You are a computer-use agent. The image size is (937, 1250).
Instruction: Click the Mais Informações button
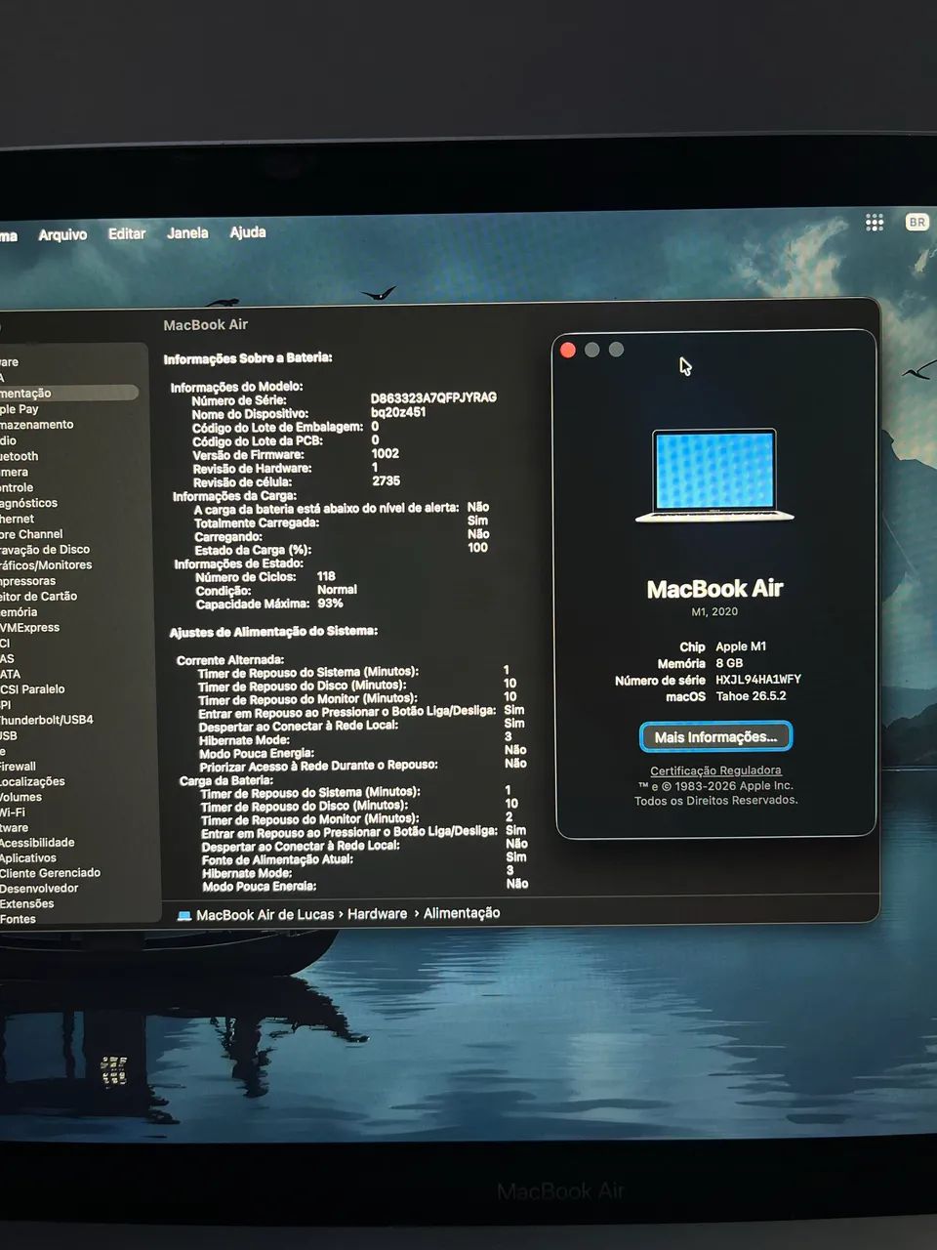tap(715, 737)
